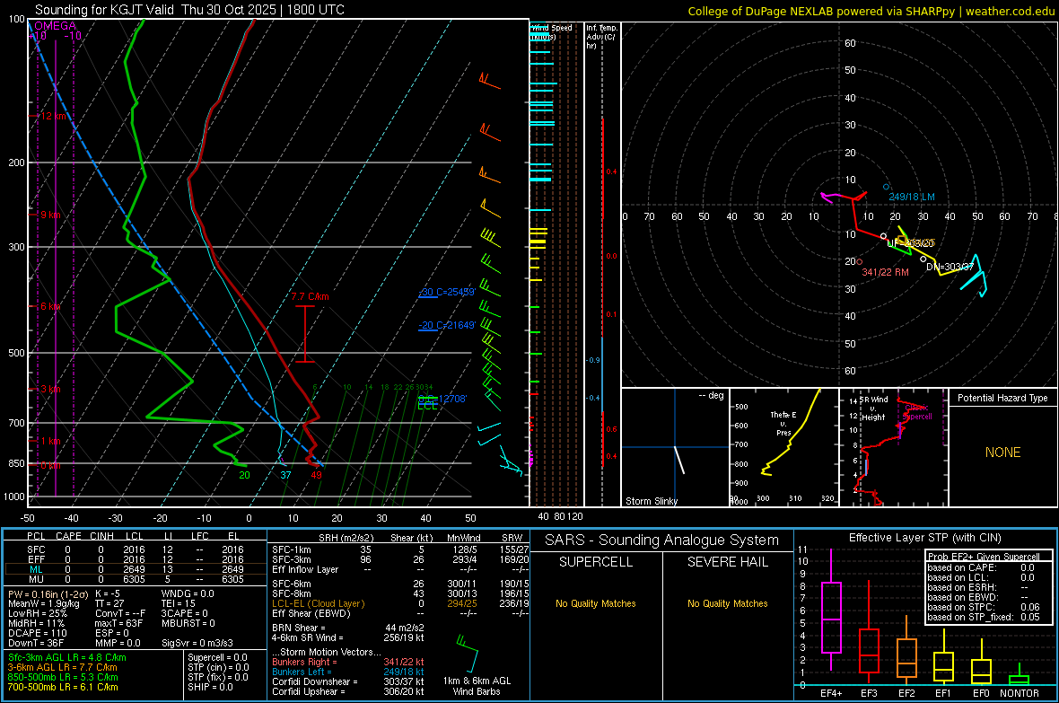Click the 'Prob EF2+ Given Supercell' legend header
The width and height of the screenshot is (1059, 703).
[x=984, y=557]
